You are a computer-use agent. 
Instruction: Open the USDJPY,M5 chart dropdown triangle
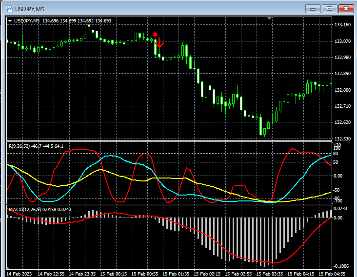click(x=10, y=20)
